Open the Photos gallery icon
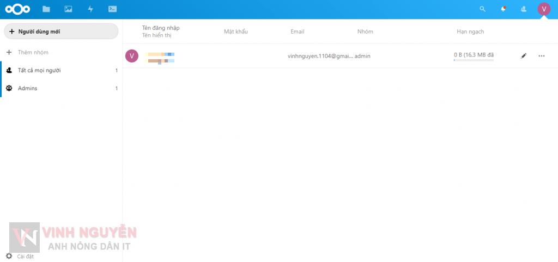The image size is (558, 262). tap(68, 9)
